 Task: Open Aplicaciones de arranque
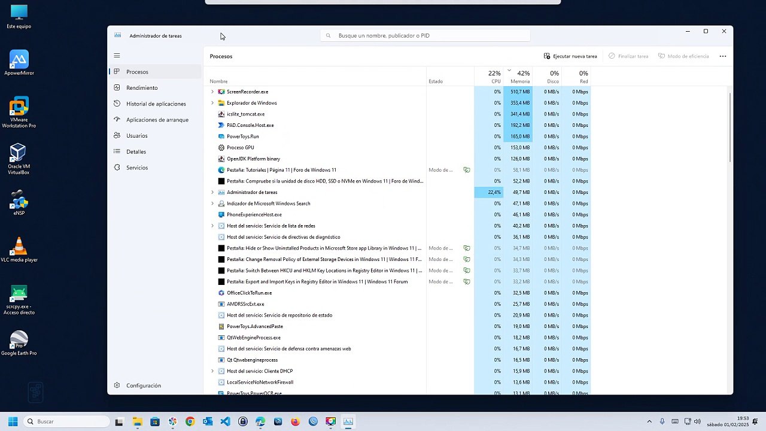point(156,120)
